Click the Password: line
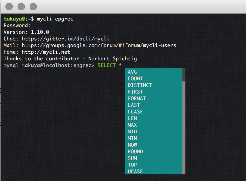 click(x=17, y=25)
